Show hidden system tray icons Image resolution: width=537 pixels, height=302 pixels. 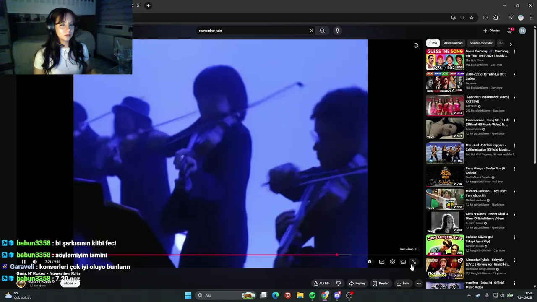tap(469, 295)
